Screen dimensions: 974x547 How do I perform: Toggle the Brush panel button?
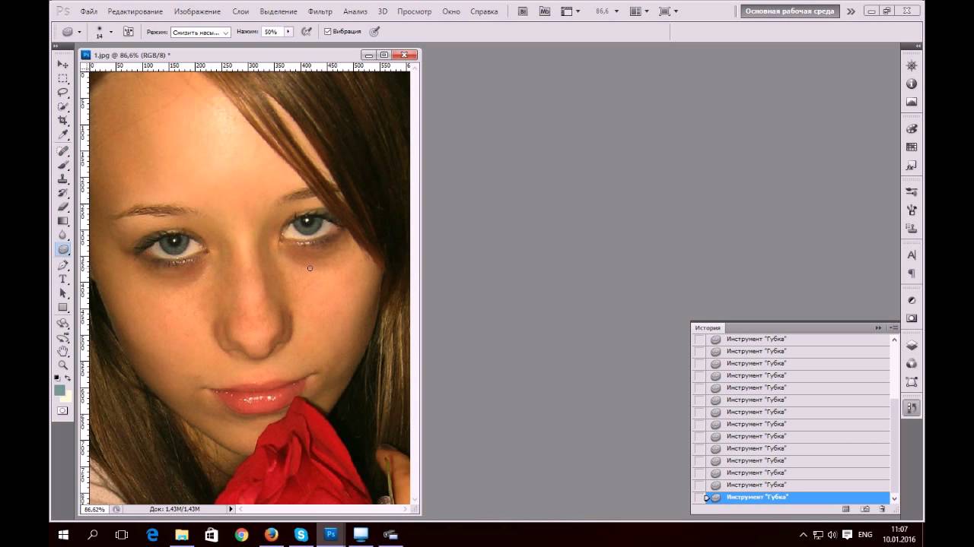128,32
